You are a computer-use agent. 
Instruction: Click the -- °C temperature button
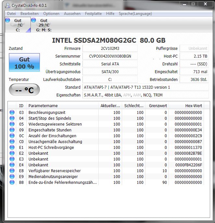[24, 90]
